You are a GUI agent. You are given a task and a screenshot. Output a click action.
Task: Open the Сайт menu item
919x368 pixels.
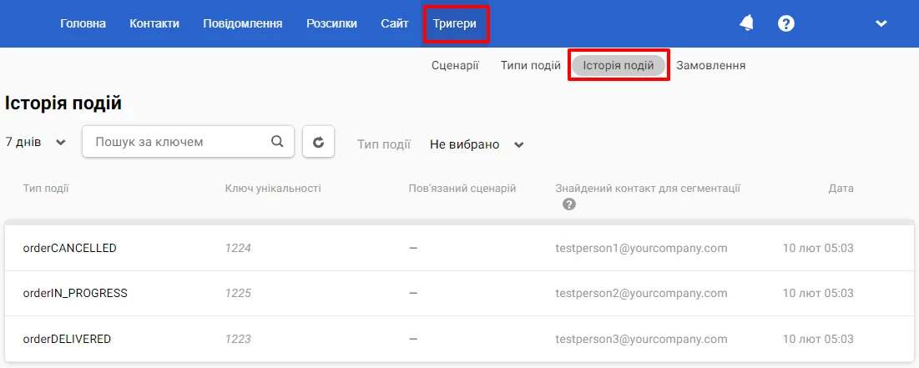point(395,23)
